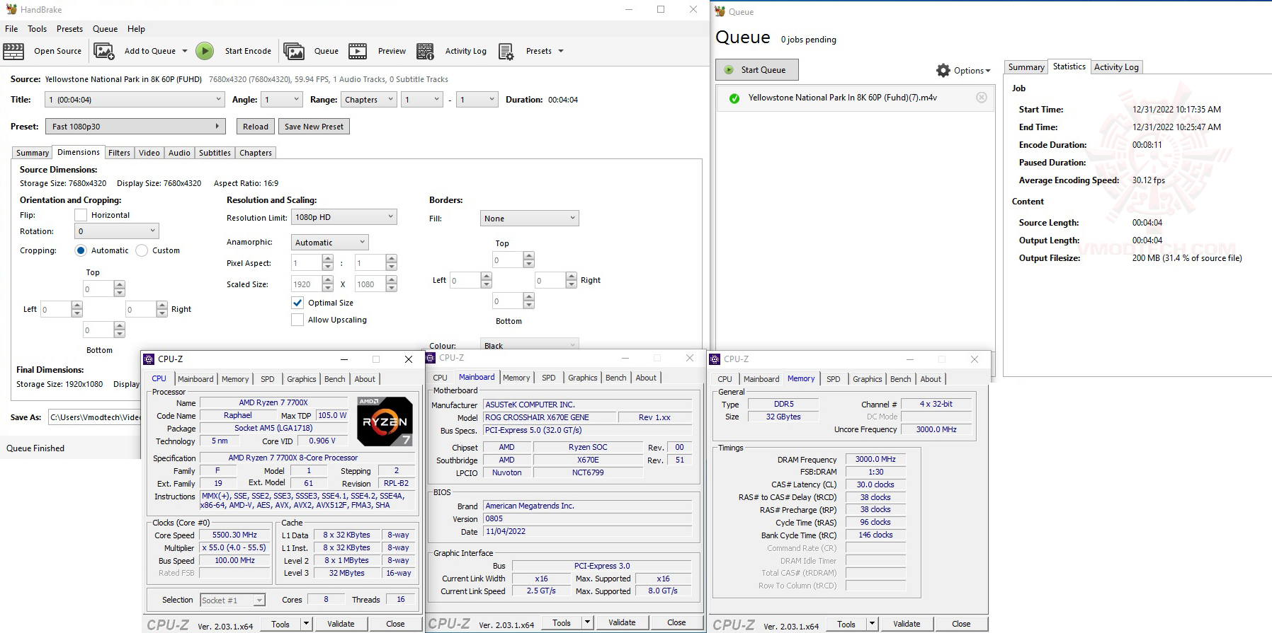Click the Scaled Size width field

(x=306, y=284)
